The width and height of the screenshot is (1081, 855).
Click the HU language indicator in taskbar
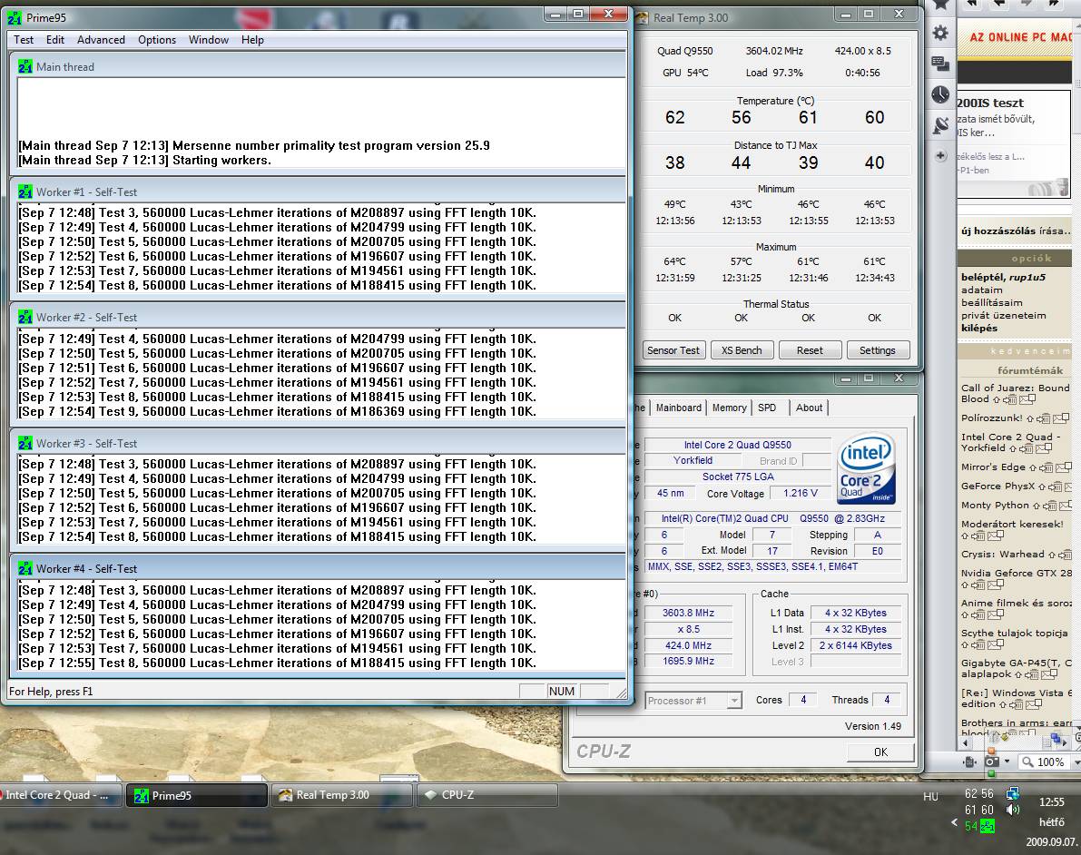[x=930, y=796]
